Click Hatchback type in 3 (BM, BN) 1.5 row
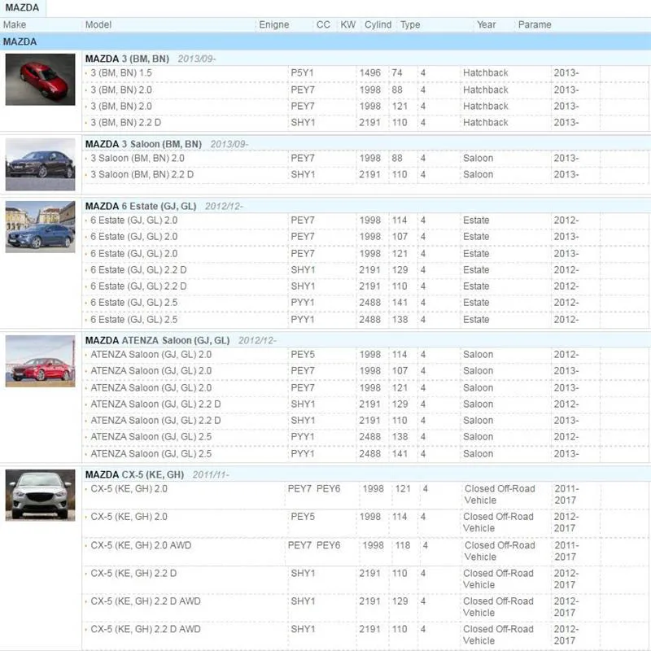This screenshot has width=651, height=651. [485, 73]
